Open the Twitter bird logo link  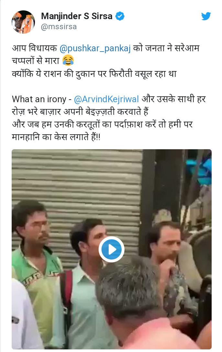tap(206, 17)
